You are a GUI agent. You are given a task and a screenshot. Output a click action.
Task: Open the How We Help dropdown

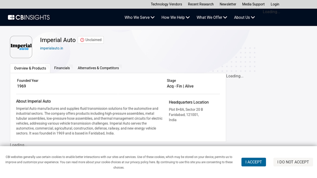point(176,17)
